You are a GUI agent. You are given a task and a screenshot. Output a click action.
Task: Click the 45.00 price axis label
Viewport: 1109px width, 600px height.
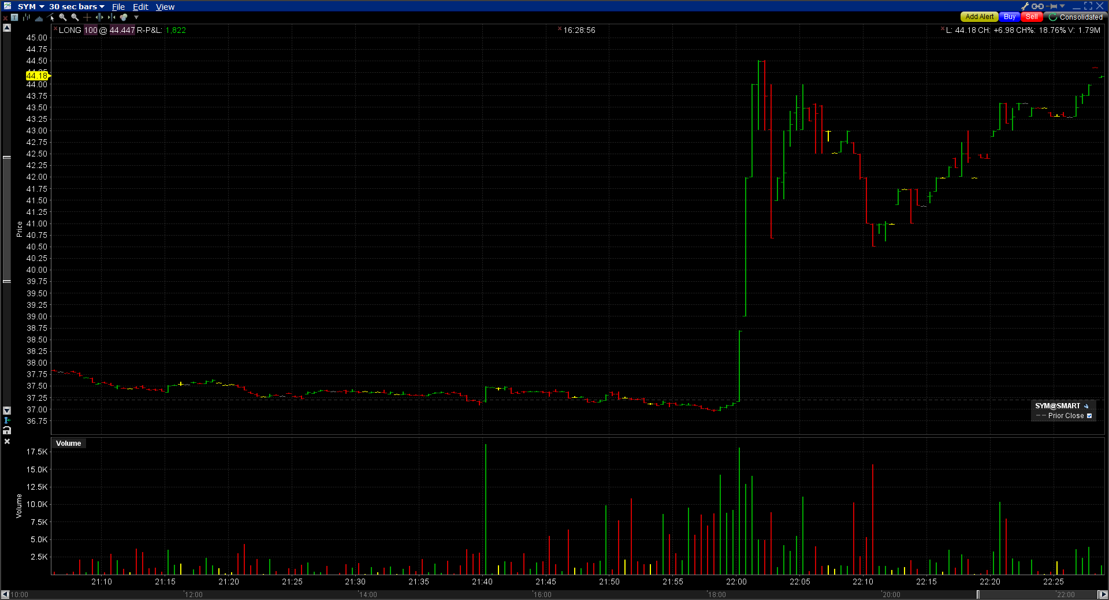(x=37, y=38)
